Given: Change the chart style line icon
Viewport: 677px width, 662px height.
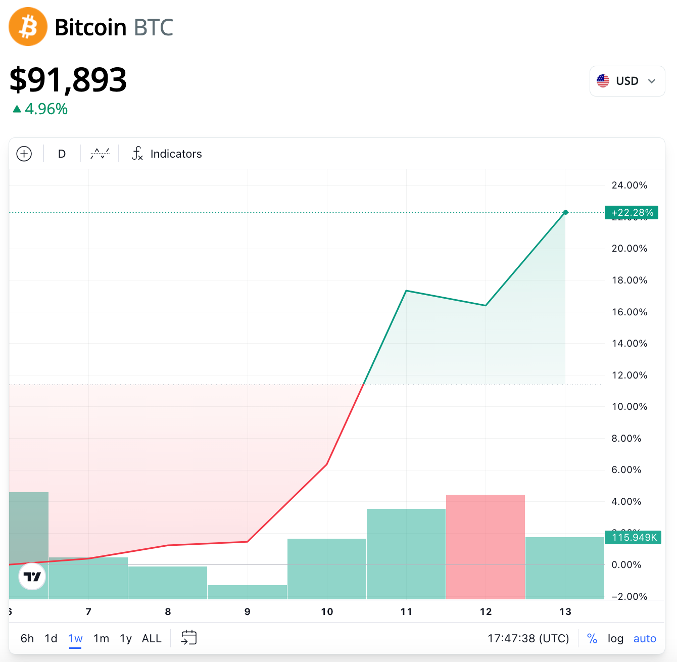Looking at the screenshot, I should [100, 154].
